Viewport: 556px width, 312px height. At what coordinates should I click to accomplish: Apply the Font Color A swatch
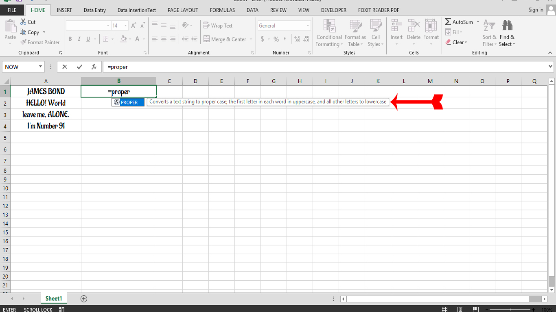(137, 39)
